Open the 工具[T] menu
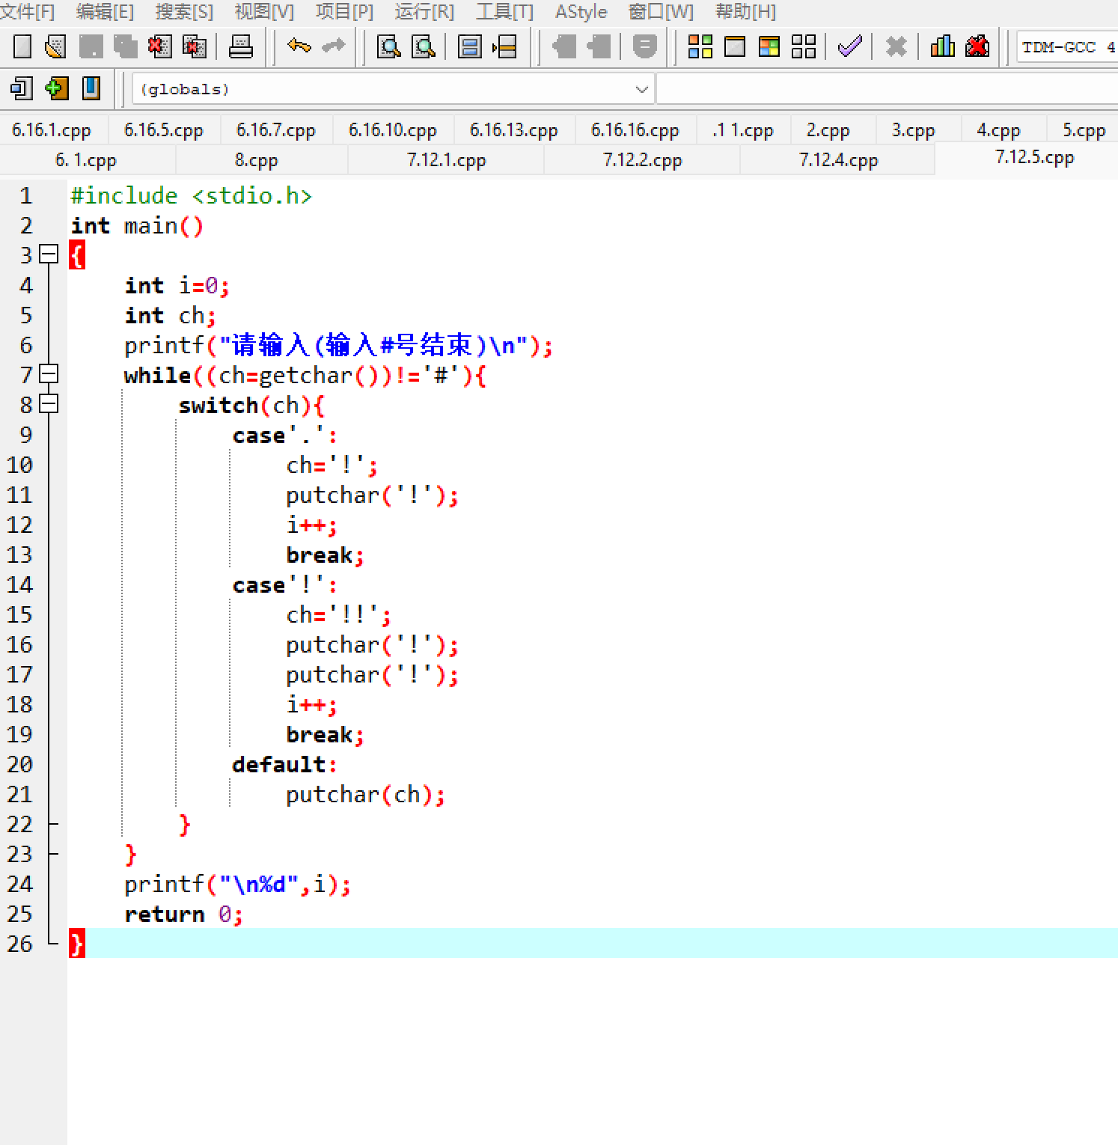The image size is (1118, 1145). click(505, 12)
